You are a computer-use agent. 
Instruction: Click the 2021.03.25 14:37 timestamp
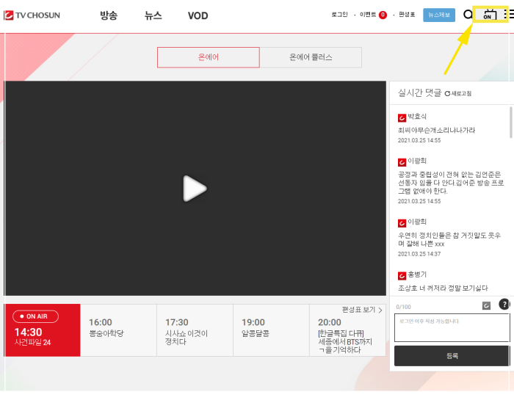point(419,254)
